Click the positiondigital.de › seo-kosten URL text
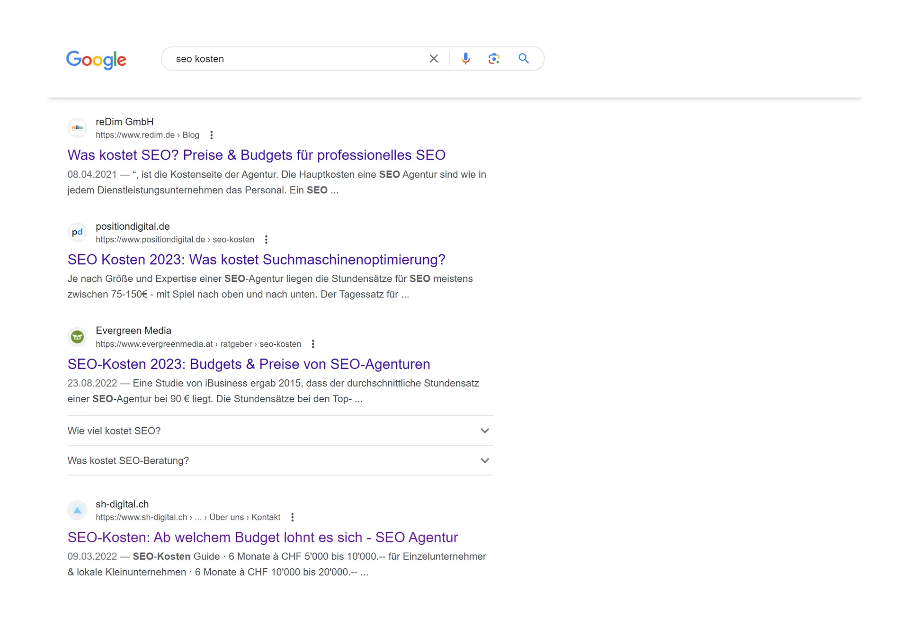 [x=175, y=240]
